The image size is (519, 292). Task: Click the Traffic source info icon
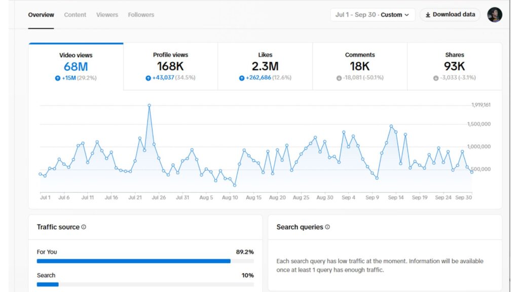tap(84, 227)
